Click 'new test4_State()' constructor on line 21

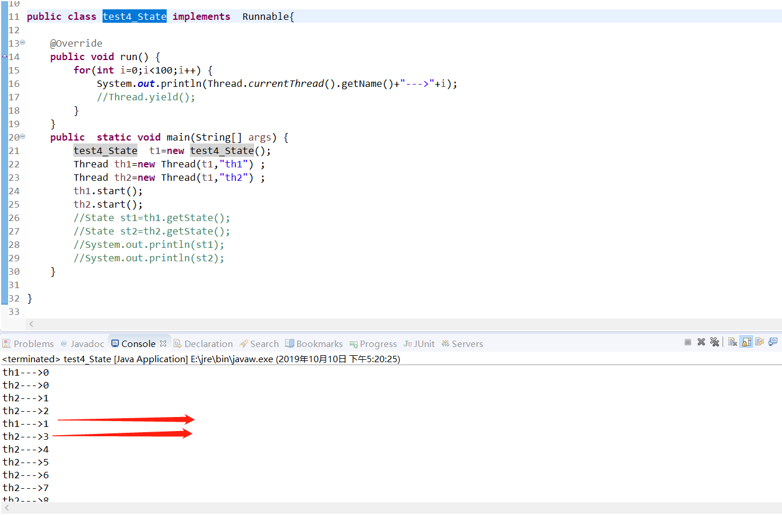click(x=217, y=150)
